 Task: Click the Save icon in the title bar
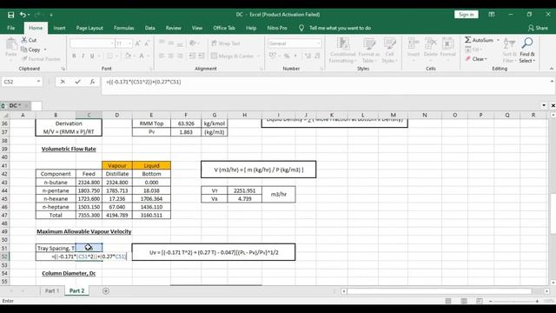[x=11, y=15]
